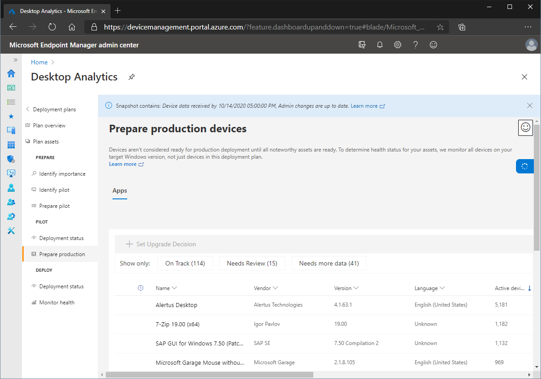Select the SAP GUI for Windows 7.50 row
The image size is (541, 379).
324,343
